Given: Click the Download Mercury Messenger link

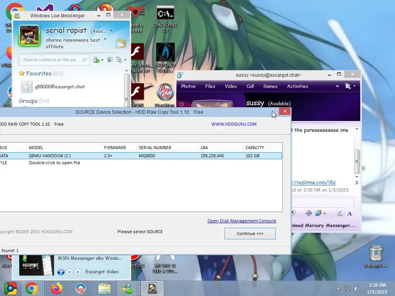Looking at the screenshot, I should pos(323,225).
